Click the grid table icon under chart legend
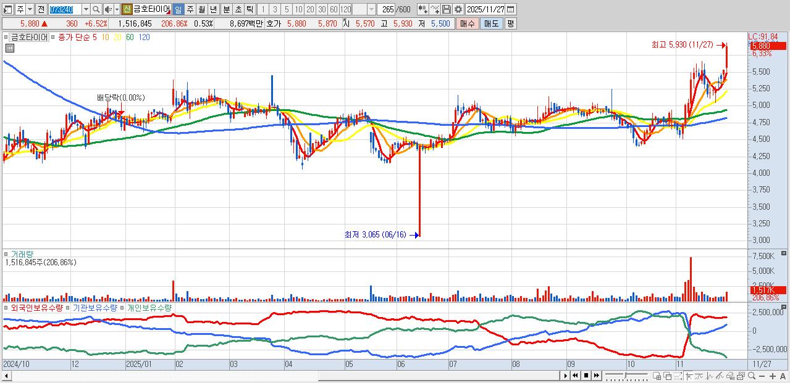790x383 pixels. click(x=9, y=48)
